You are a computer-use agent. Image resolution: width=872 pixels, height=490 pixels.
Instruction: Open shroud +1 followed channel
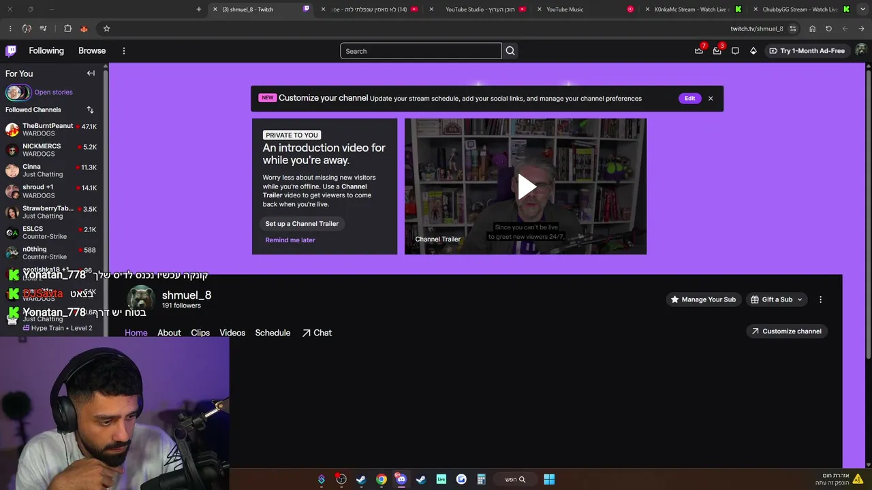pos(52,191)
